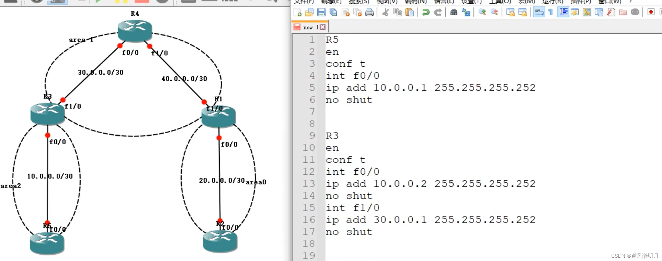
Task: Click the '10.0.0.0/30' network label
Action: (x=50, y=176)
